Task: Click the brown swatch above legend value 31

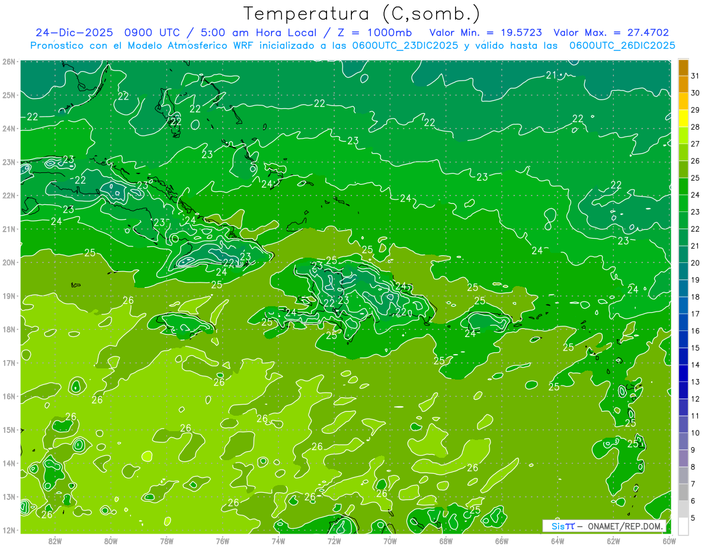Action: pos(683,67)
